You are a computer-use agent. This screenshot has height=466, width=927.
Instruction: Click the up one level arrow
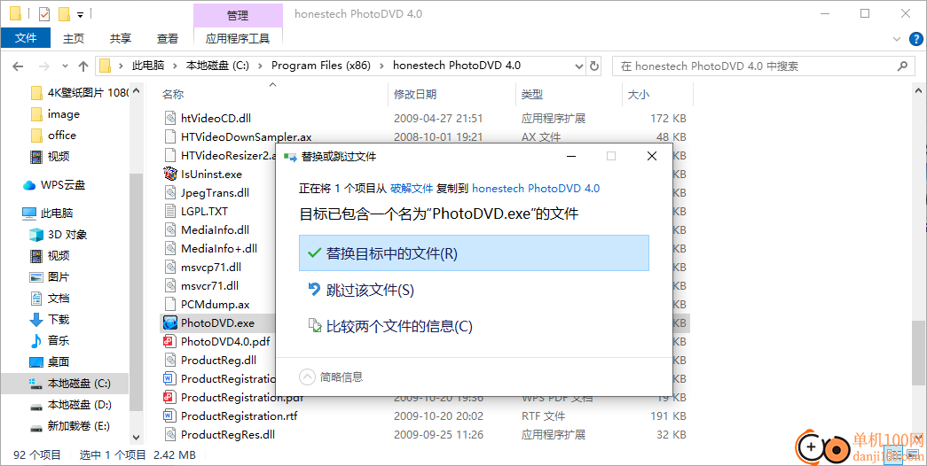click(83, 66)
